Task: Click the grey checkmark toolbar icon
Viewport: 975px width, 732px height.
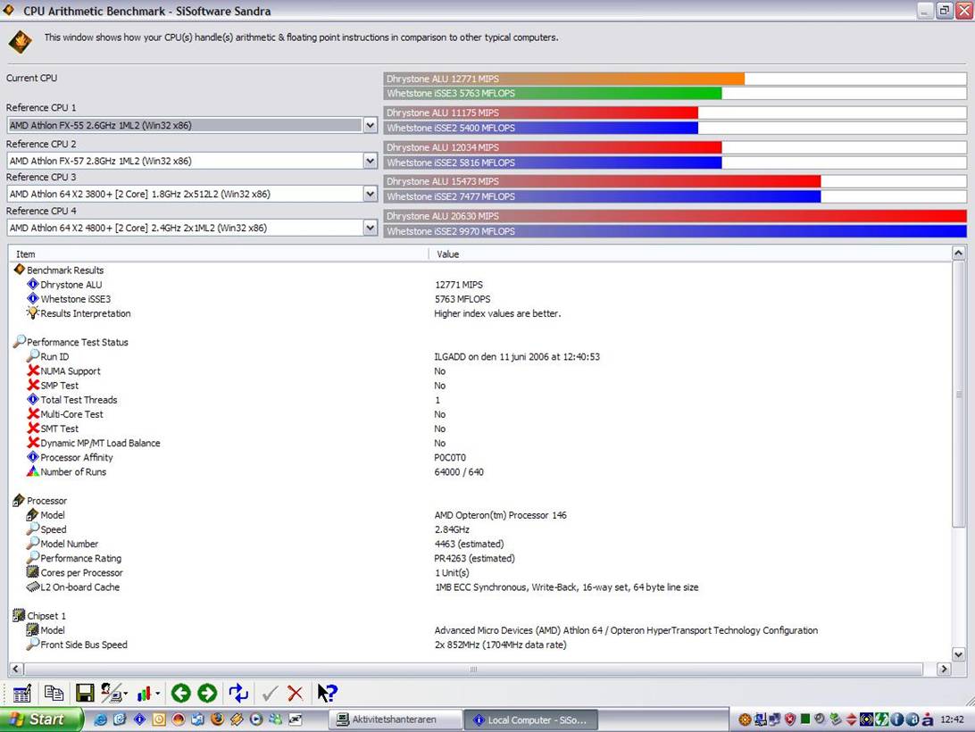Action: 270,693
